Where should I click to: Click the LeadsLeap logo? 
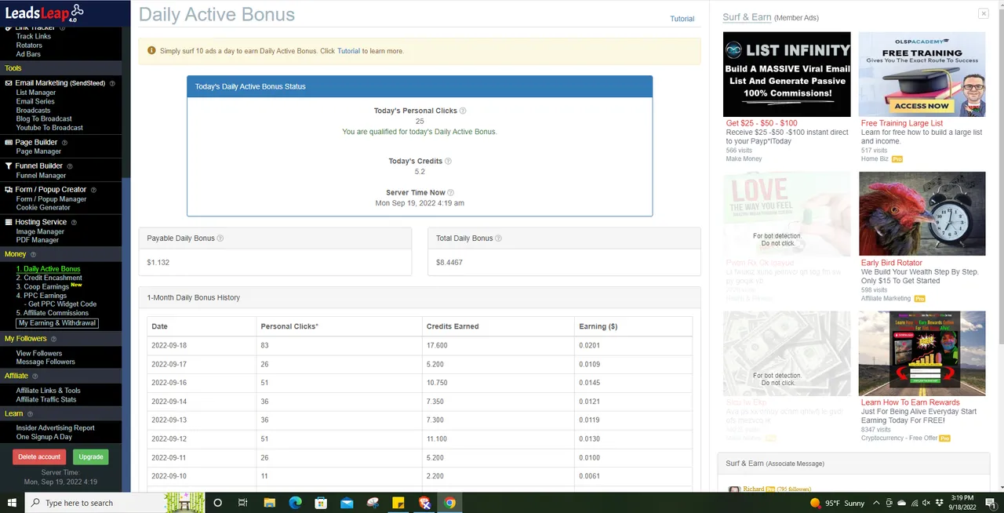(44, 13)
